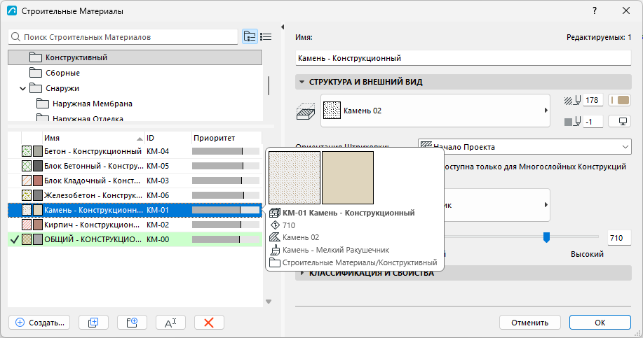Select ОБЩИЙ - КОНСТРУКЦИОННЫЙ KM-00 row
643x338 pixels.
[x=135, y=240]
